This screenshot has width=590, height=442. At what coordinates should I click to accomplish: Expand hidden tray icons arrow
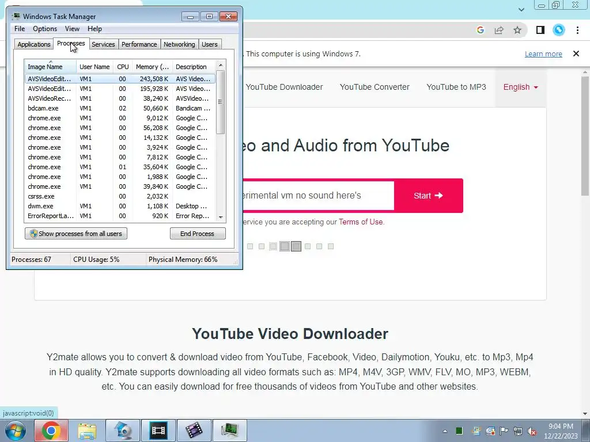click(445, 431)
